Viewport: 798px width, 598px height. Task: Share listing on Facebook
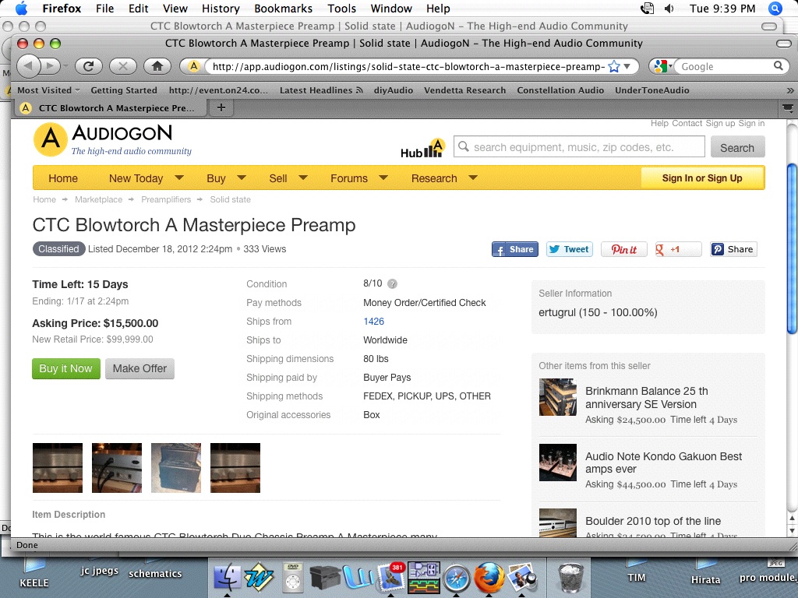click(514, 249)
